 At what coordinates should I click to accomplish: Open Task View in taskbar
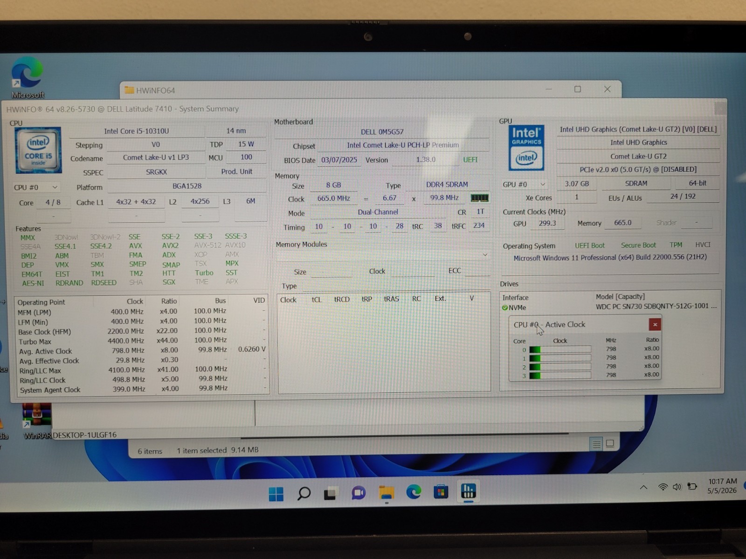pyautogui.click(x=331, y=493)
